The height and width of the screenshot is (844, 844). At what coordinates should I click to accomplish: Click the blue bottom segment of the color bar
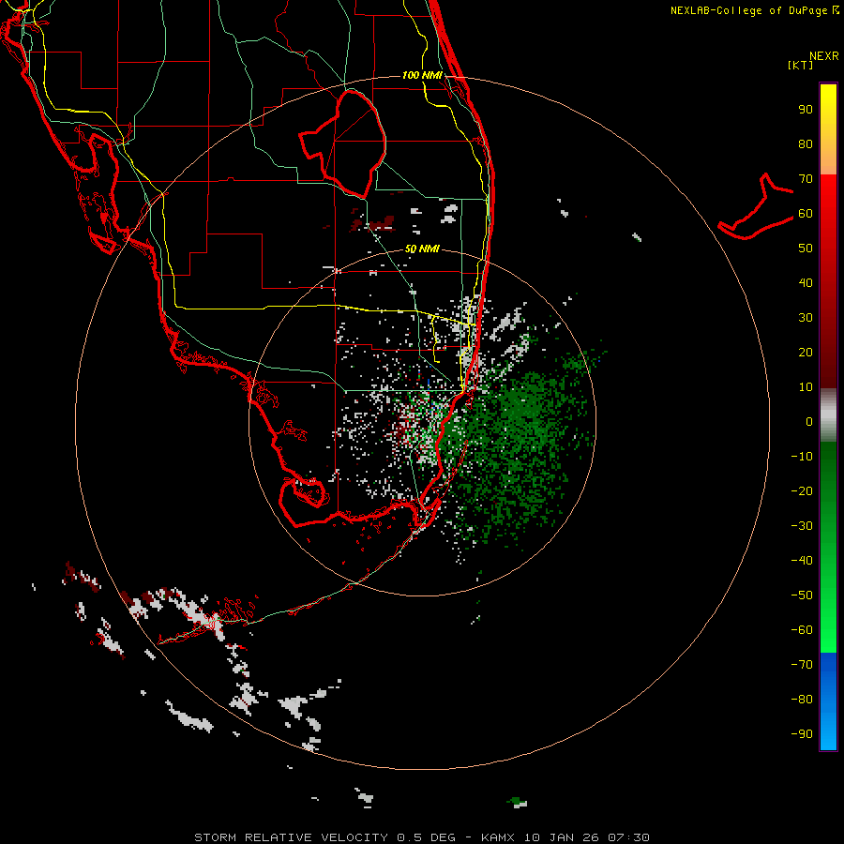tap(828, 701)
